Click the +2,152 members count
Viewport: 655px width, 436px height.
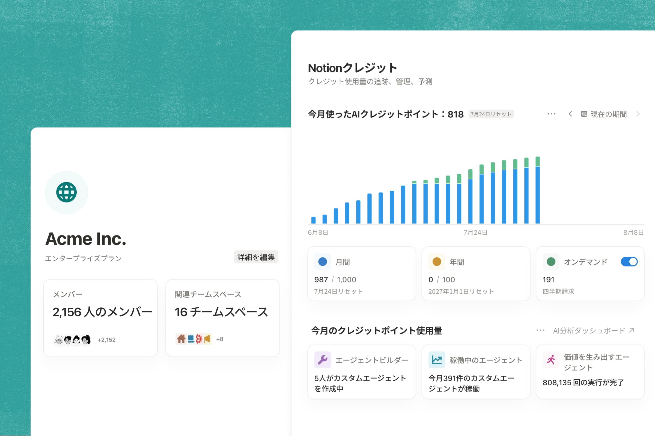(x=106, y=340)
